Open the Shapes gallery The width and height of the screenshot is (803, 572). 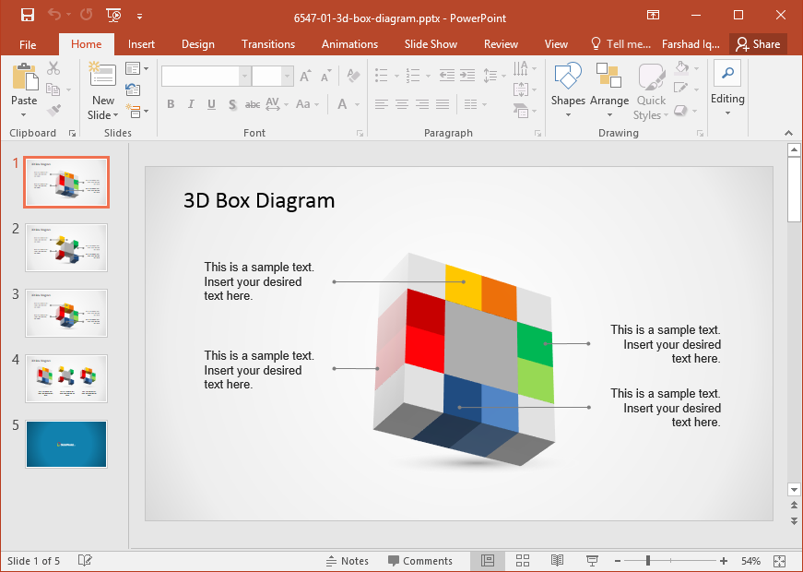coord(568,90)
